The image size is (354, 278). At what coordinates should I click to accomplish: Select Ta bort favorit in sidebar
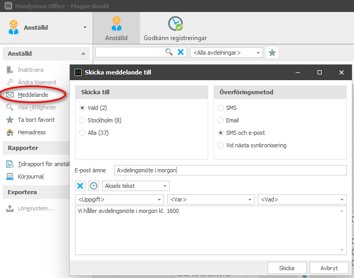click(x=36, y=120)
